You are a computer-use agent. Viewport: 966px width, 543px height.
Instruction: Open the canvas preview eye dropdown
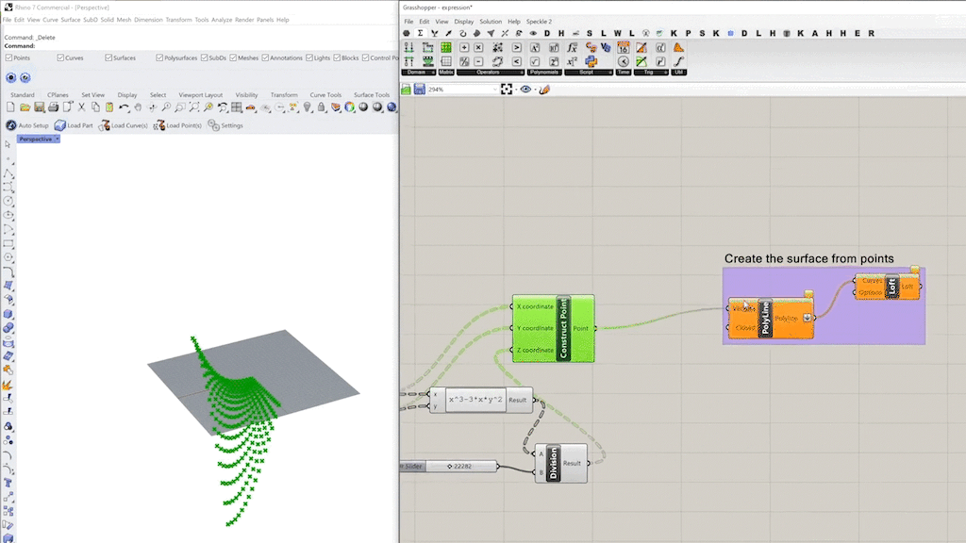tap(534, 90)
